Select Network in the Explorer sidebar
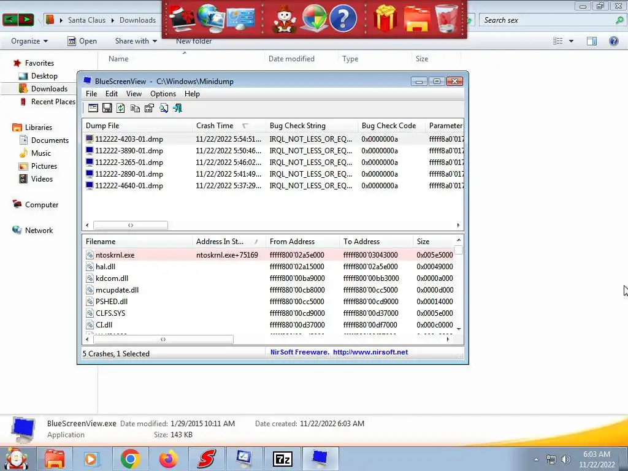This screenshot has width=628, height=471. (x=33, y=231)
